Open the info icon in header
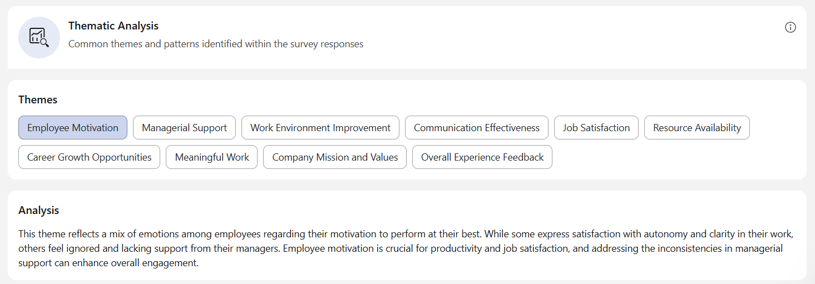Viewport: 815px width, 284px height. (x=790, y=27)
